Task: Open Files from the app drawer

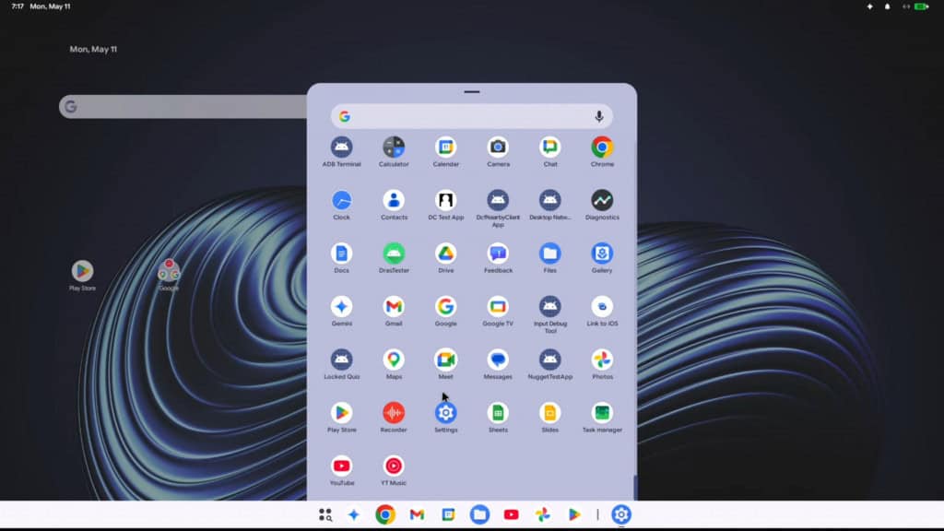Action: (549, 254)
